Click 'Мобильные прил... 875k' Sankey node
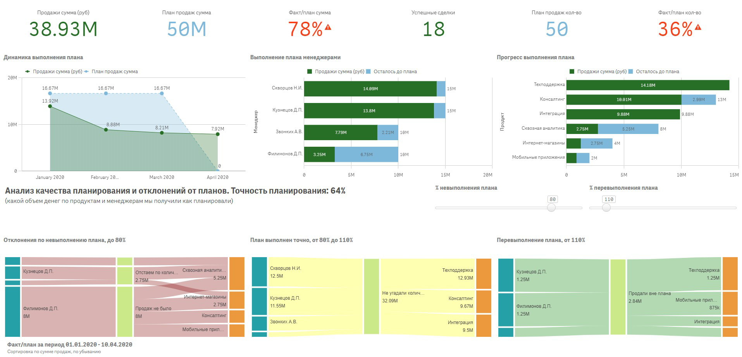This screenshot has height=357, width=742. pos(730,303)
